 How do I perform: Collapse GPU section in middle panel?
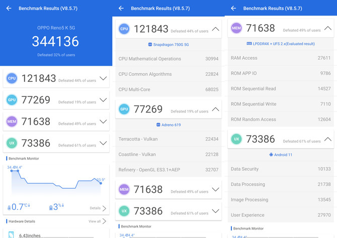tap(216, 109)
